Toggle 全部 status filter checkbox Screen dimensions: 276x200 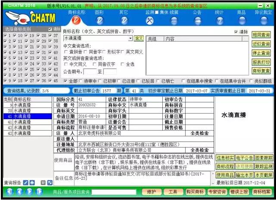coord(65,81)
